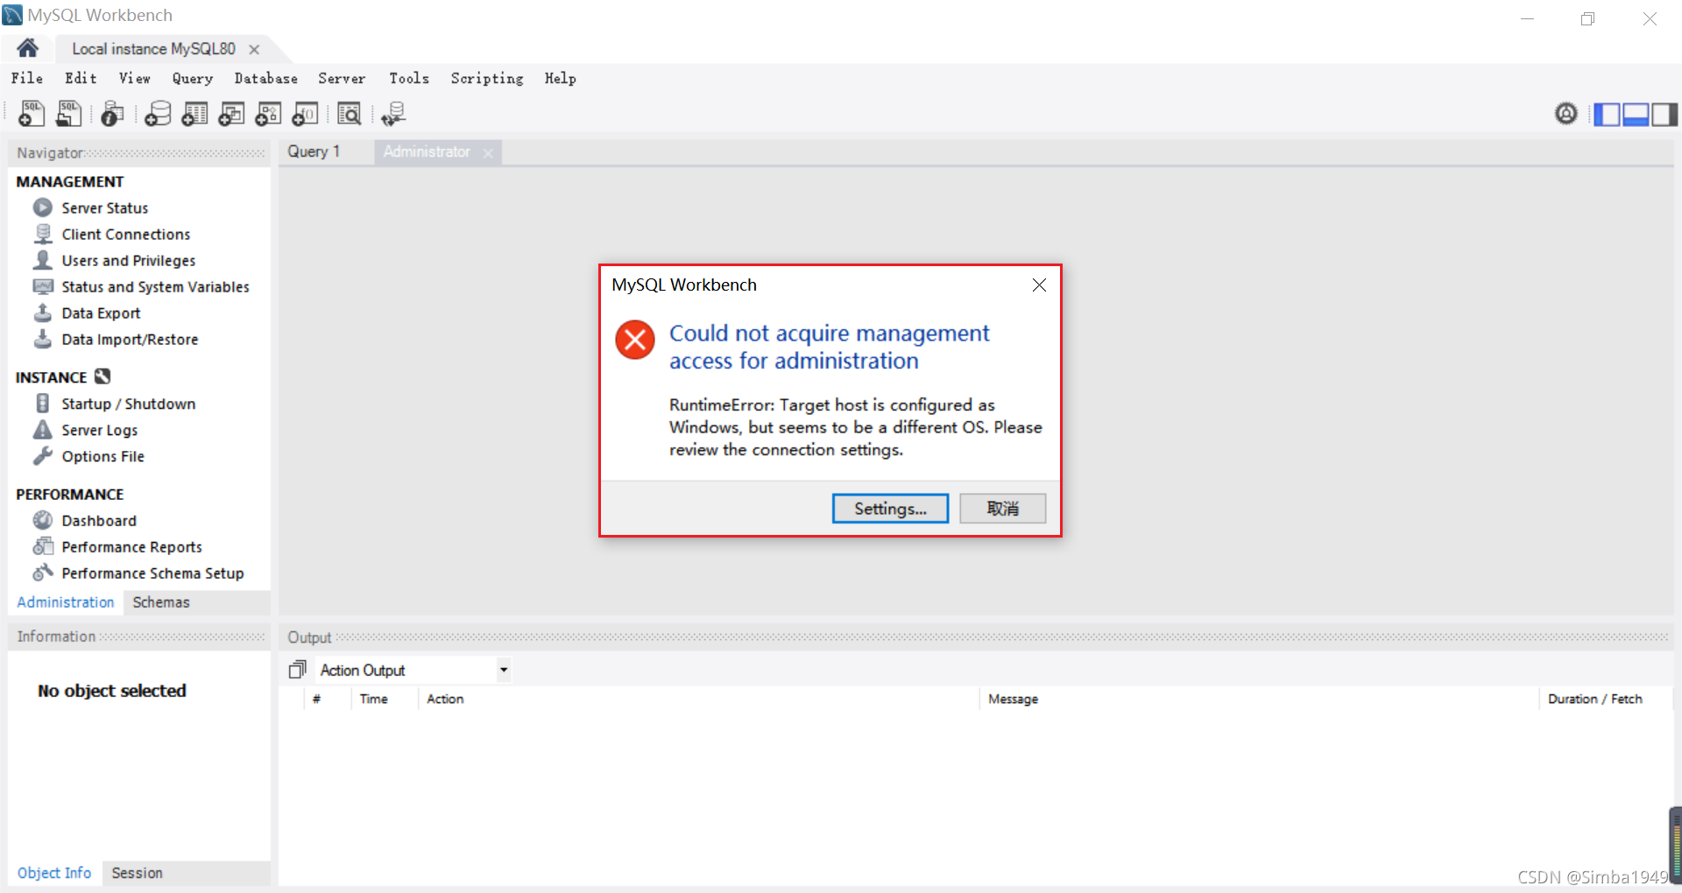The height and width of the screenshot is (893, 1682).
Task: Click Reconnect to DBMS icon
Action: pos(393,114)
